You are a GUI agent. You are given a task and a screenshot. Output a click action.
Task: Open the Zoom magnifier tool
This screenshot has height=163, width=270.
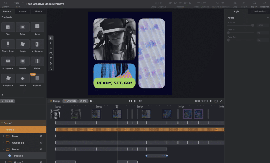[51, 68]
